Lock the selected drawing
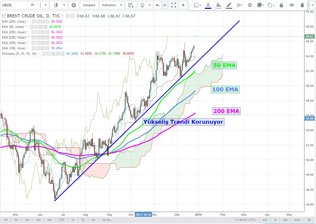 tap(281, 5)
